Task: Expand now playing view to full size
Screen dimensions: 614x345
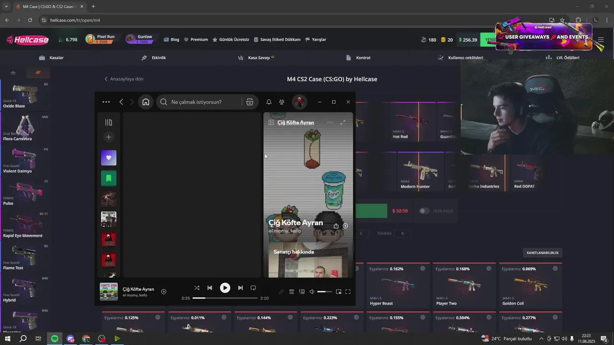Action: [x=342, y=123]
